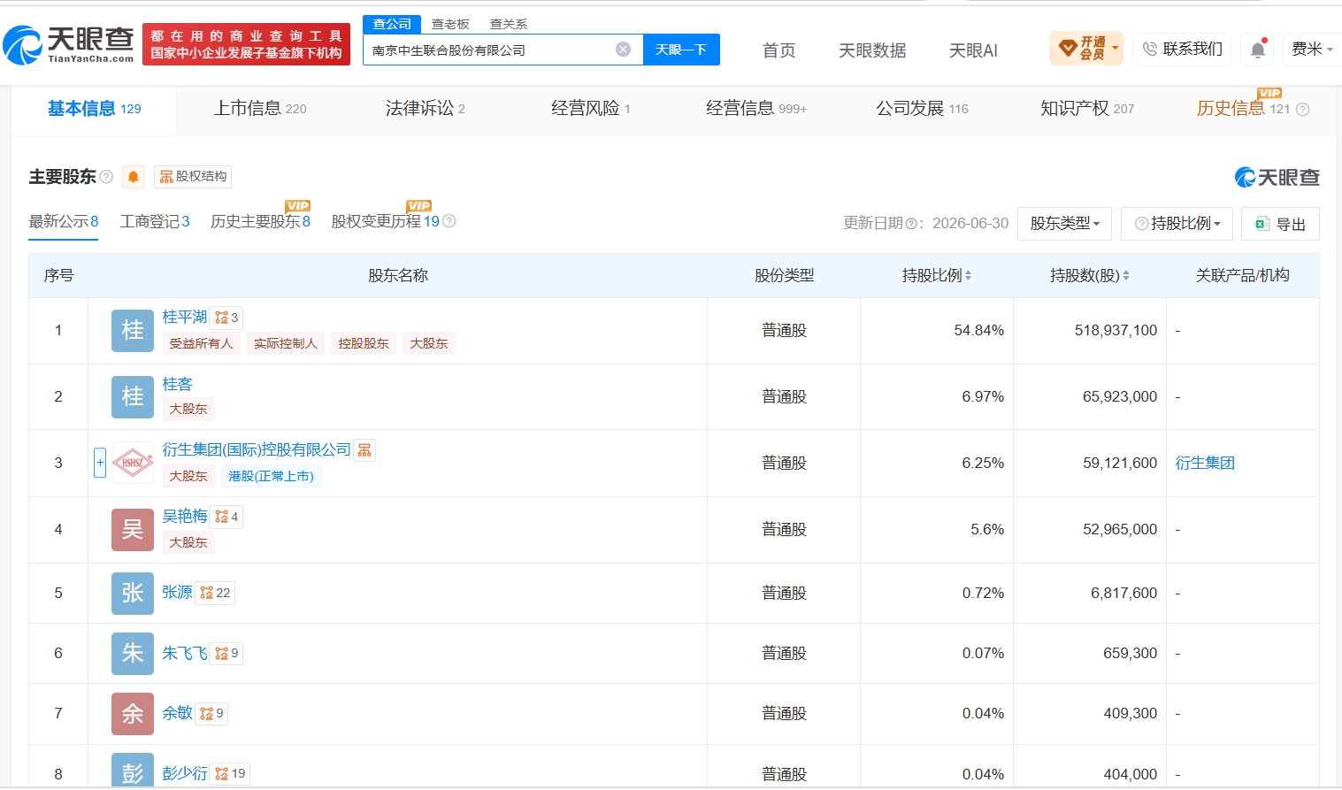Click the orange alert bell beside 主要股东
Viewport: 1342px width, 790px height.
click(x=134, y=177)
